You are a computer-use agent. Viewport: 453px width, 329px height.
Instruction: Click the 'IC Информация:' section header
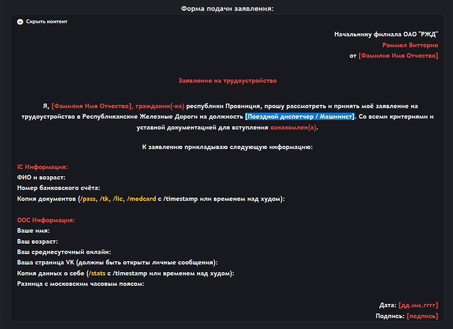click(42, 167)
